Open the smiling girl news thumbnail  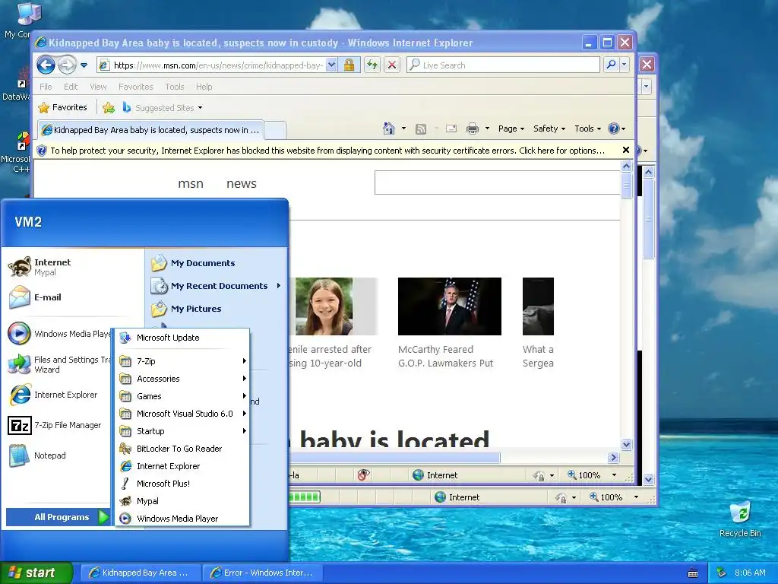336,306
